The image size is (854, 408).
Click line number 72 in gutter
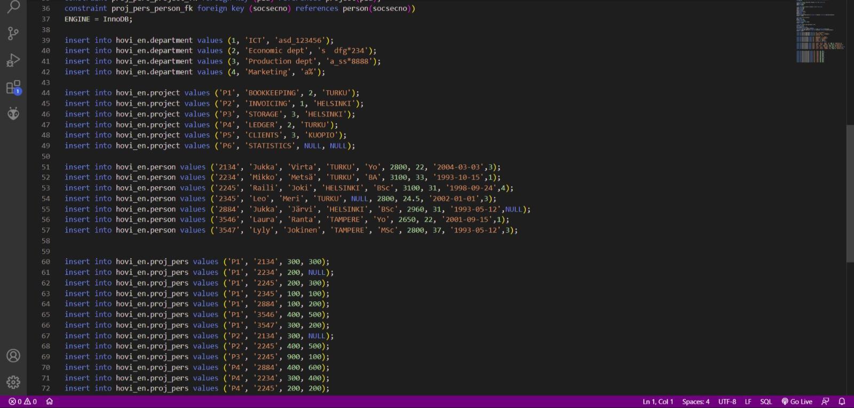pos(46,388)
